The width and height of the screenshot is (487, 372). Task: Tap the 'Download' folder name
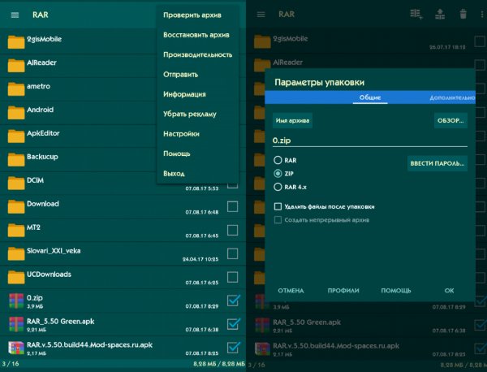pos(43,204)
